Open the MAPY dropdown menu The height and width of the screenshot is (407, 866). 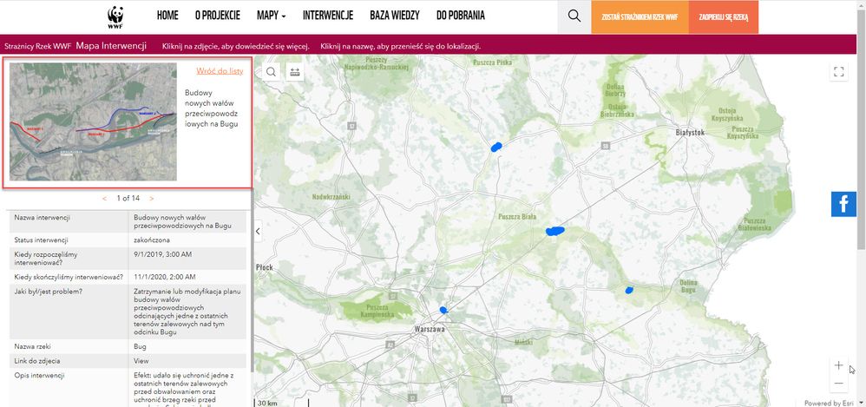tap(272, 16)
